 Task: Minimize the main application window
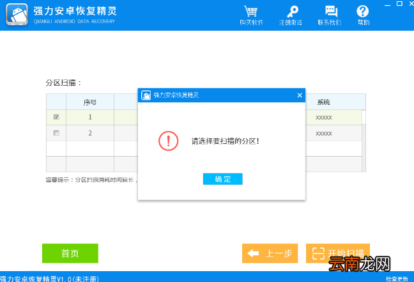387,4
